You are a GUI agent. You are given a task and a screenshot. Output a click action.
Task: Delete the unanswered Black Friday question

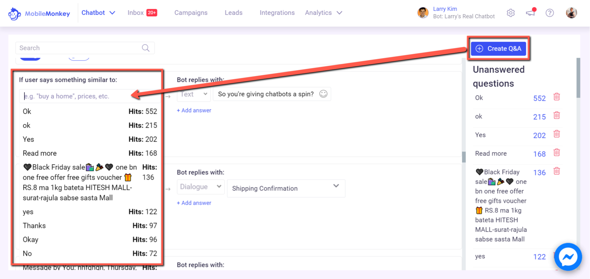point(557,171)
